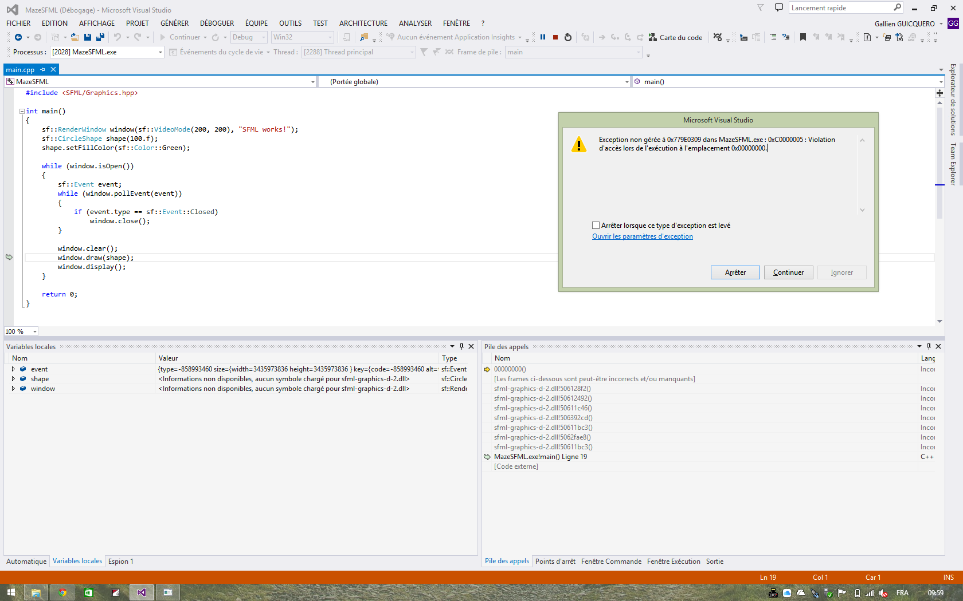Save all files with Enregistrer tout icon

coord(99,37)
